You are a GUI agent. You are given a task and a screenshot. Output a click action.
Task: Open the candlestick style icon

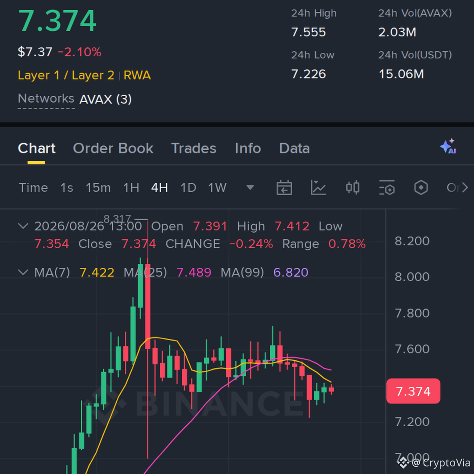point(353,188)
